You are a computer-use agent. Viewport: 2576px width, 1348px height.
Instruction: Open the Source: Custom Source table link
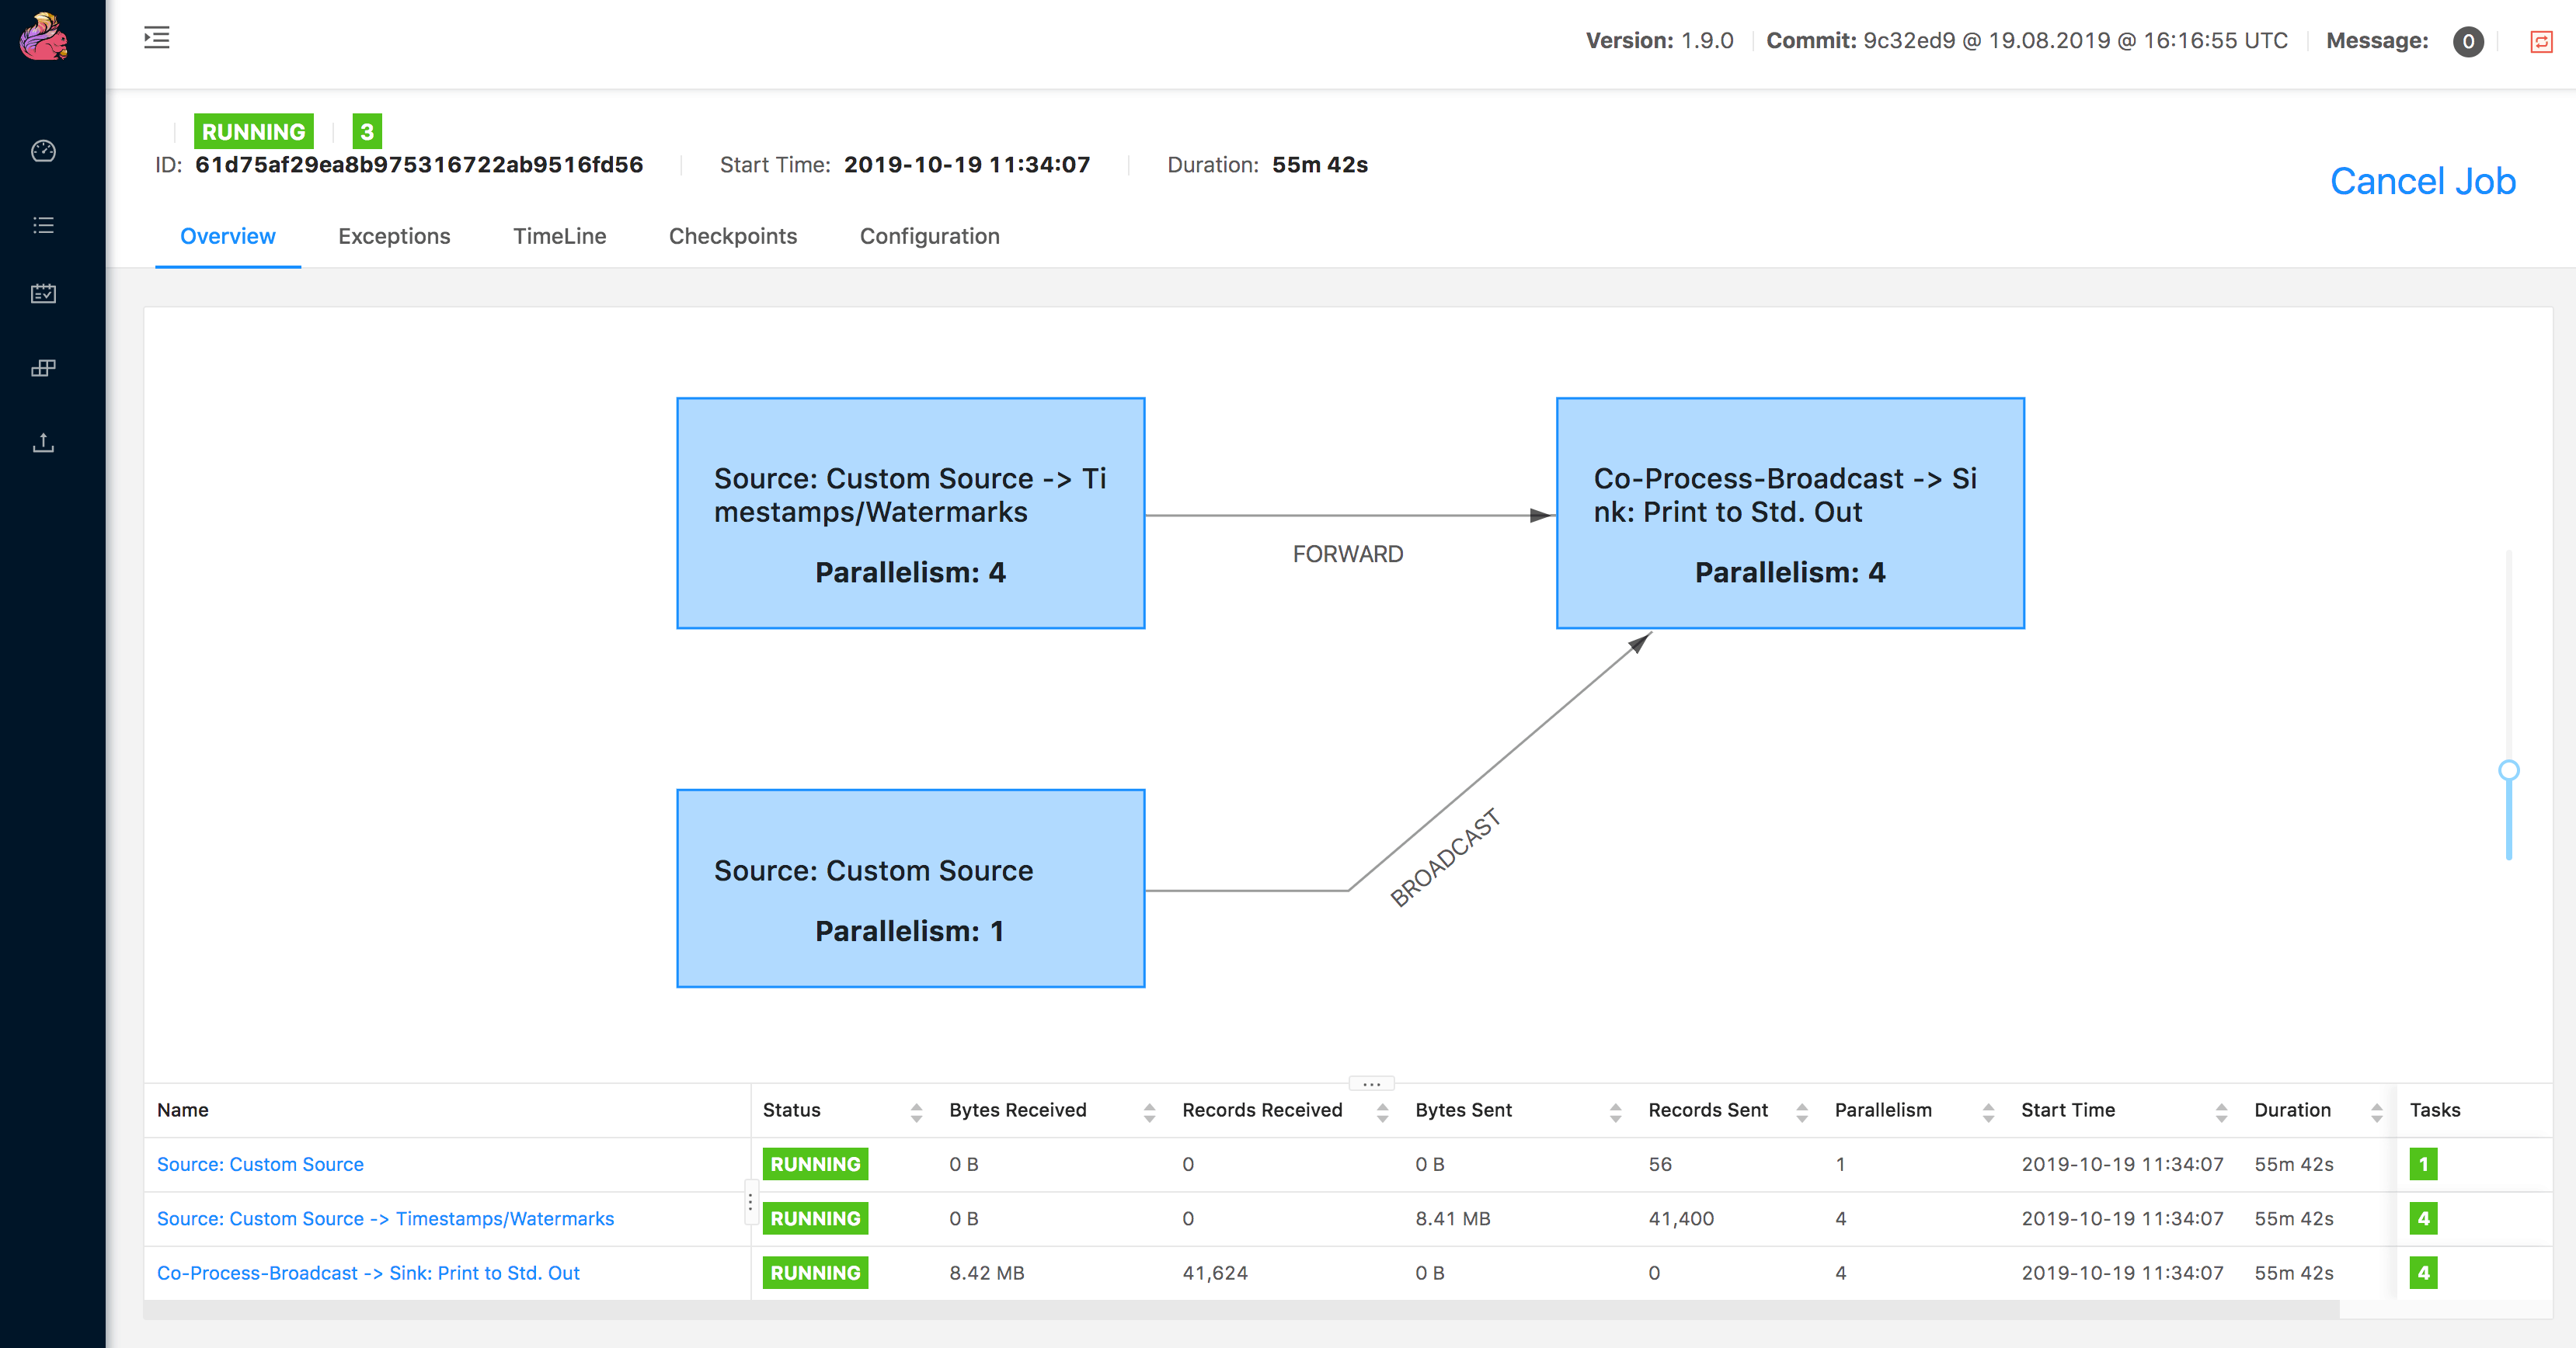tap(260, 1164)
